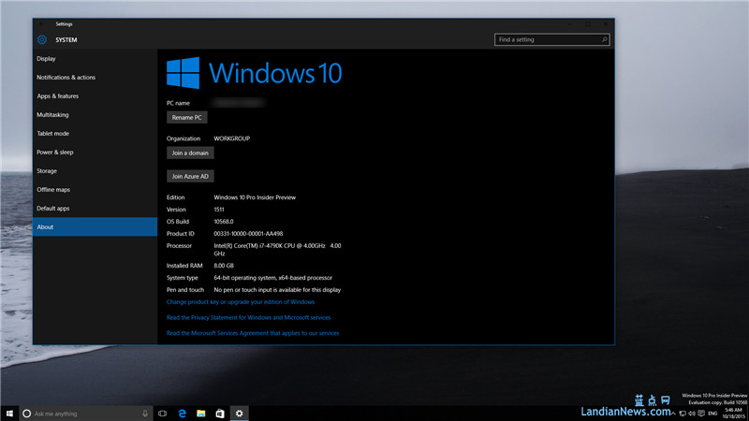Click the Installed RAM value 8.00 GB

[224, 266]
